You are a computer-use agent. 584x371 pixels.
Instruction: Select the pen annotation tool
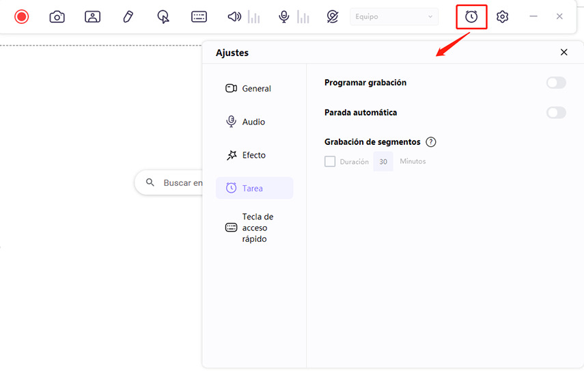point(128,16)
